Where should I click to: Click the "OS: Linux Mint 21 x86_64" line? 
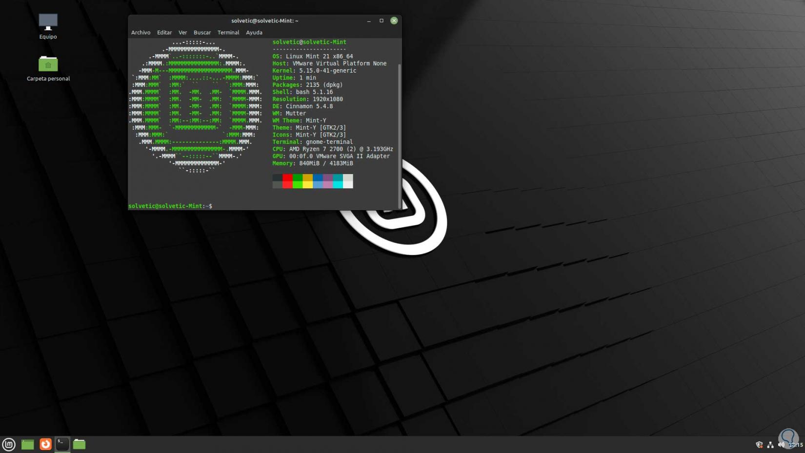[313, 57]
